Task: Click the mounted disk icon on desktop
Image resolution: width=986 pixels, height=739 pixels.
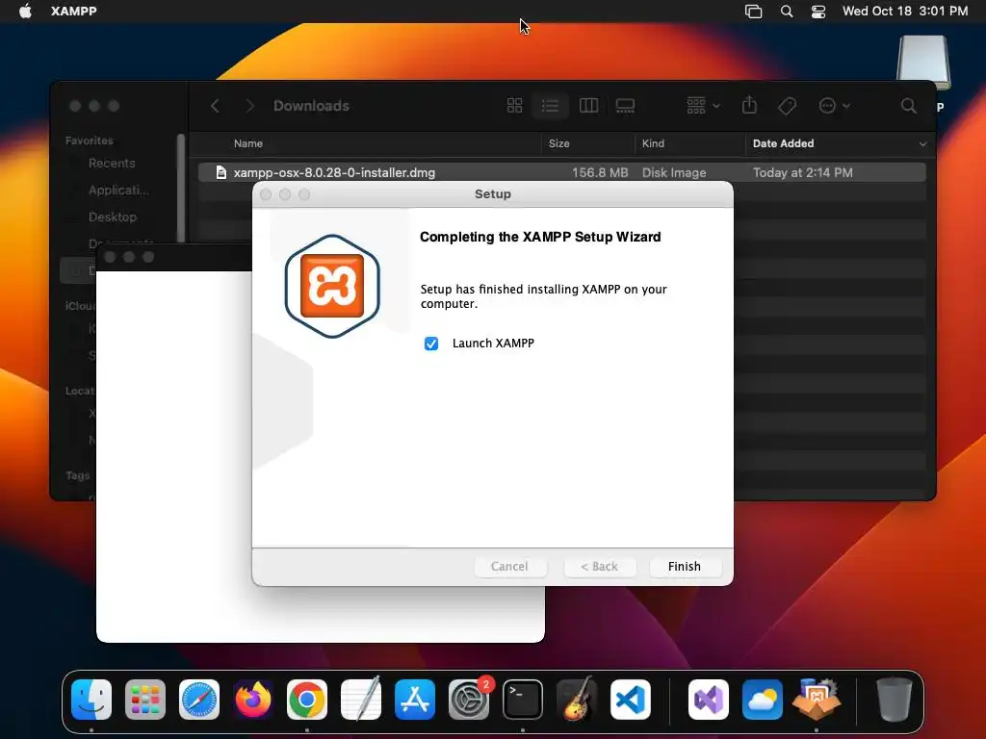Action: (923, 63)
